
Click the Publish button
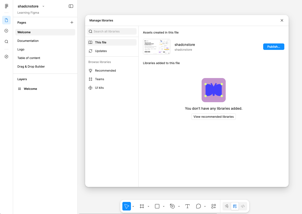(274, 47)
